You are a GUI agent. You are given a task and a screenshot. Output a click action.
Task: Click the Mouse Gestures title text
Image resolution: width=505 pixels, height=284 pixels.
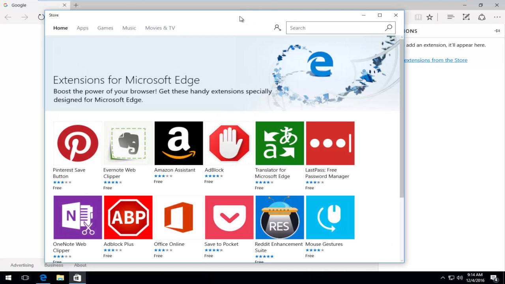point(324,244)
